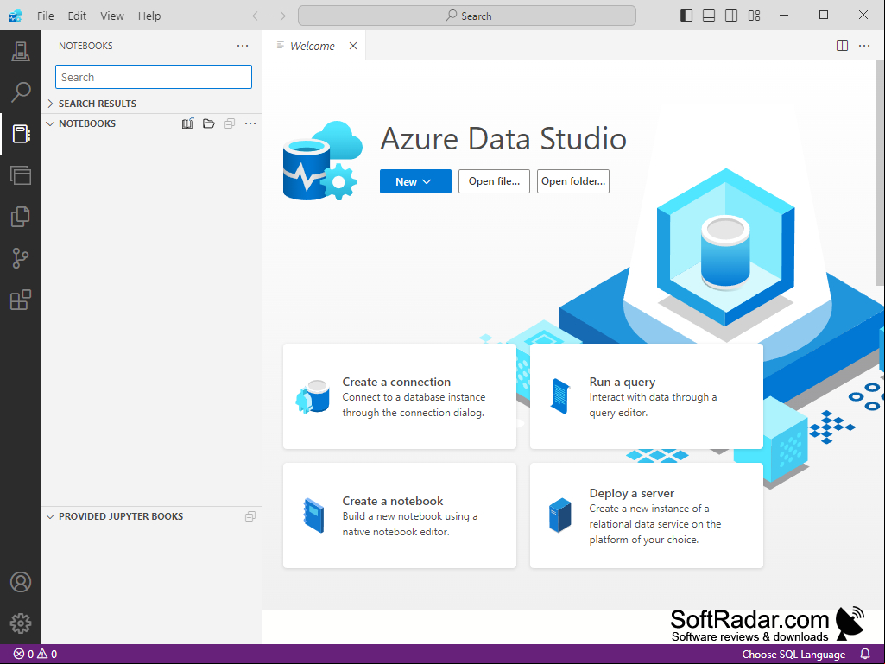Split the editor to the right
This screenshot has width=885, height=664.
coord(842,46)
